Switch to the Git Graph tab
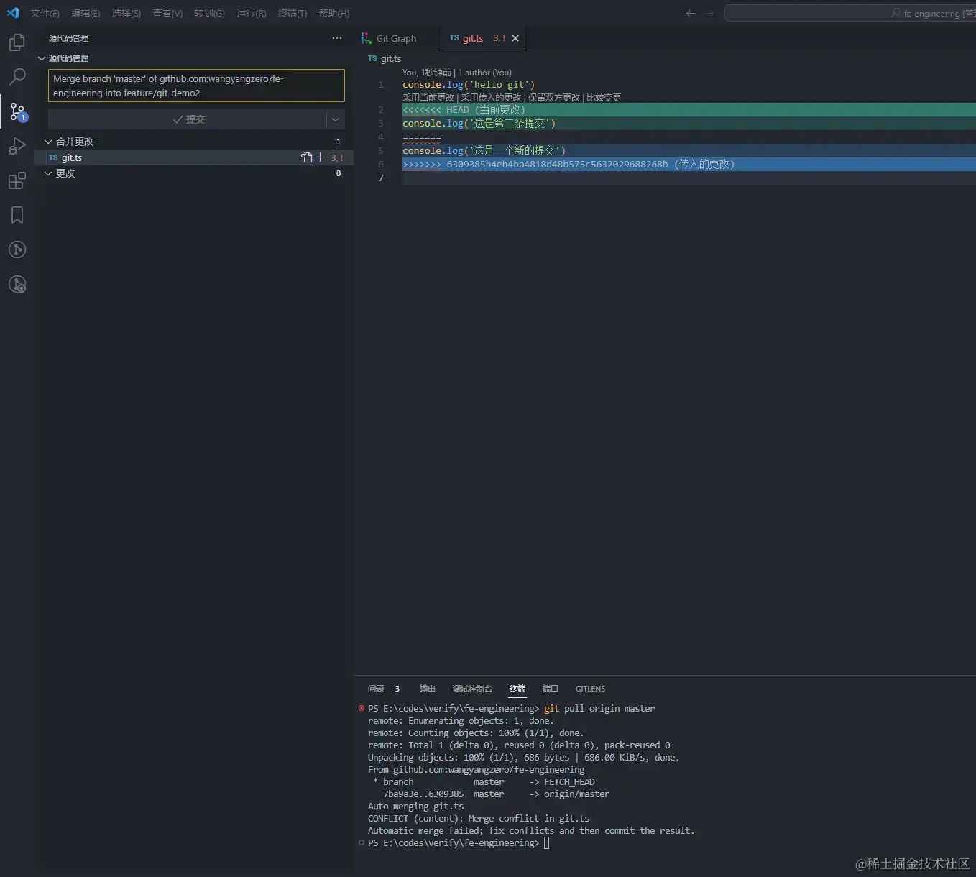976x877 pixels. (396, 38)
